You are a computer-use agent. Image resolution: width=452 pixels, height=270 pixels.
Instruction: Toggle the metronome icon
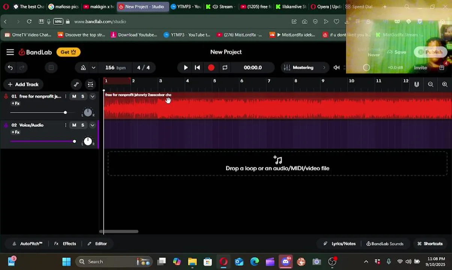click(83, 67)
